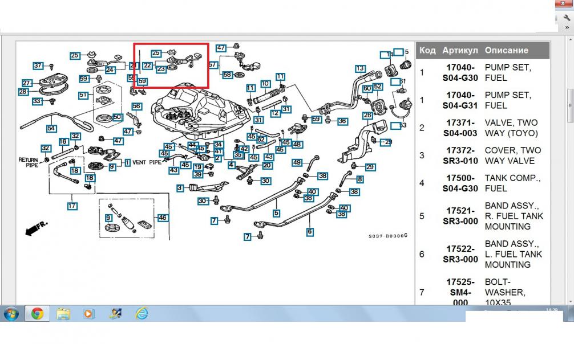Pick part callout 62 in the diagram
This screenshot has width=574, height=344.
[261, 140]
